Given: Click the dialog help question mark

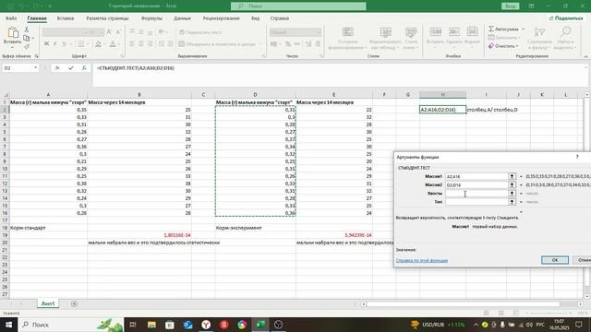Looking at the screenshot, I should (577, 157).
